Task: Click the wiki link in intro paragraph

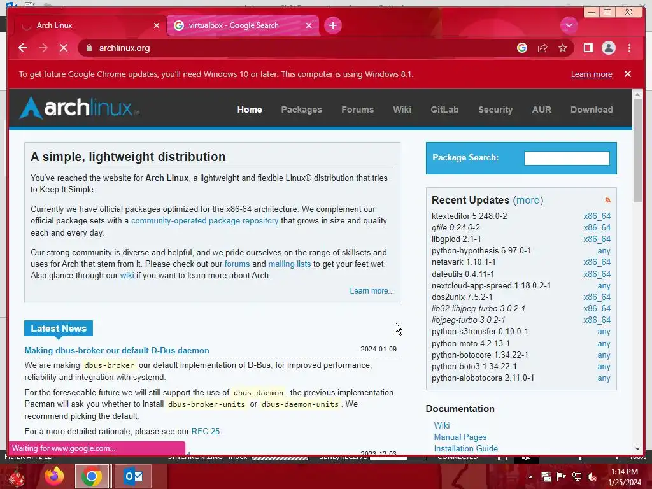Action: (x=127, y=276)
